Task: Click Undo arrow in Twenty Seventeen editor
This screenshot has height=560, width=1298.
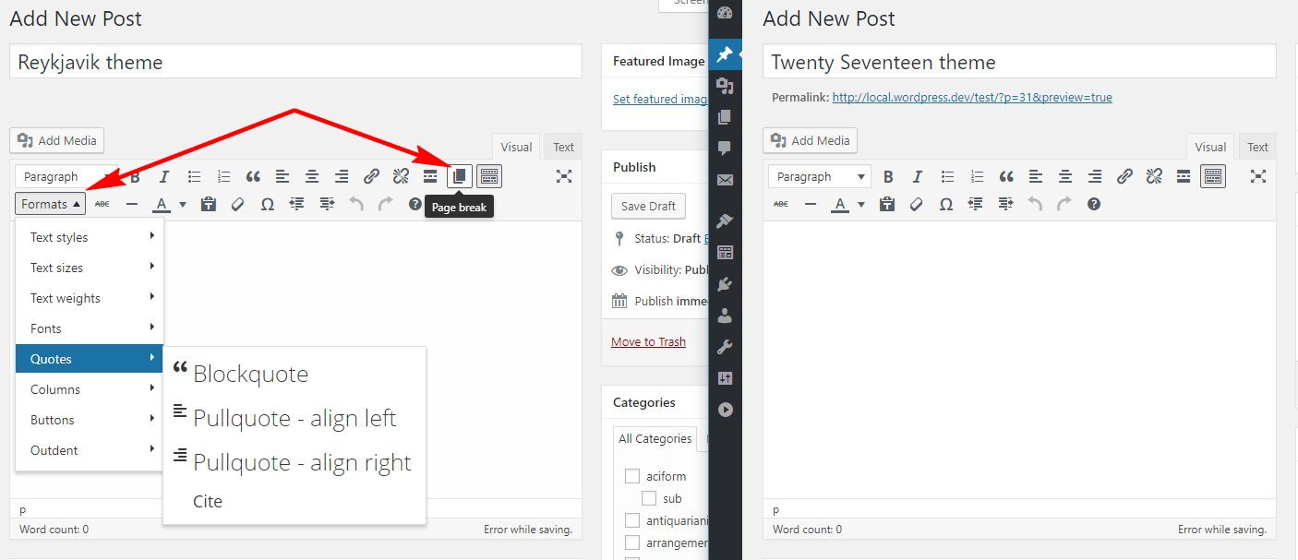Action: point(1035,204)
